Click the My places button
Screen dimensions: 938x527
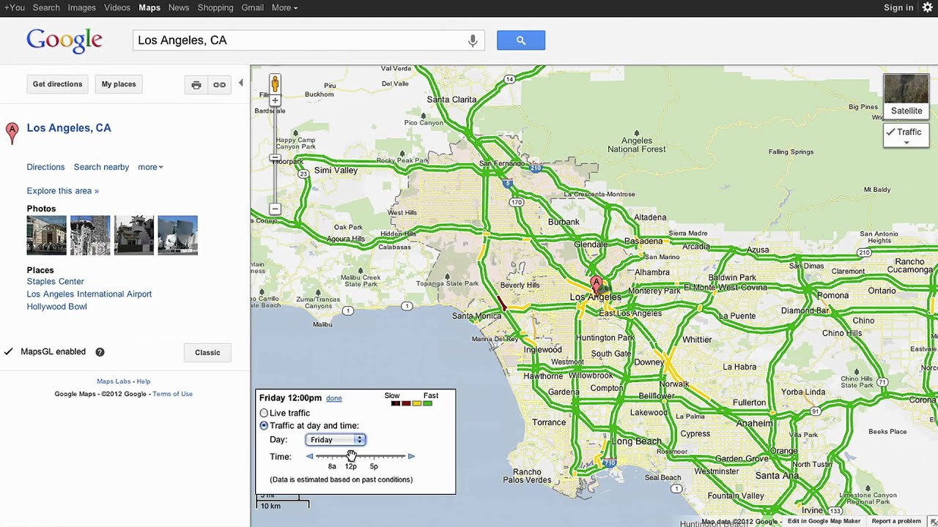coord(119,84)
